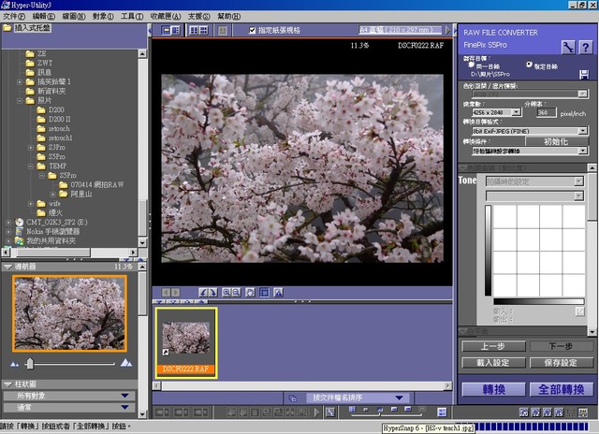Collapse the 柱狀圖 panel header
Image resolution: width=599 pixels, height=434 pixels.
coord(7,384)
